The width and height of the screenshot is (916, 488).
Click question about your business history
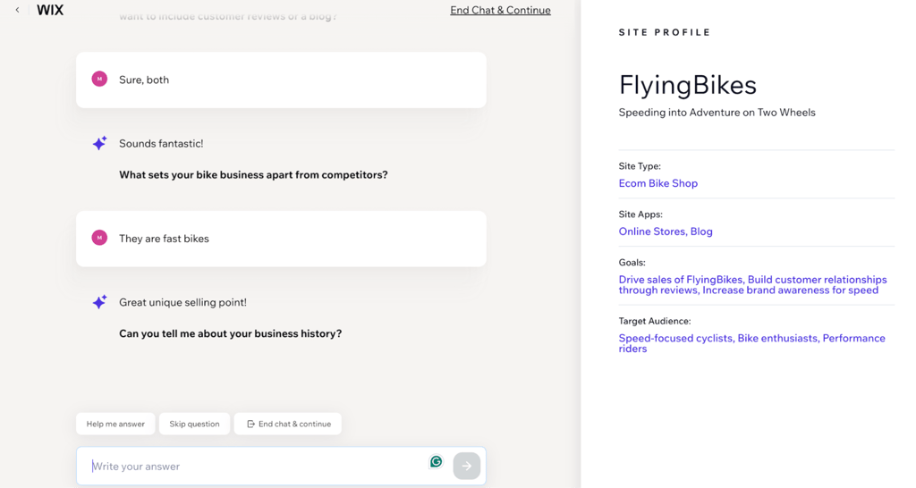click(x=230, y=333)
